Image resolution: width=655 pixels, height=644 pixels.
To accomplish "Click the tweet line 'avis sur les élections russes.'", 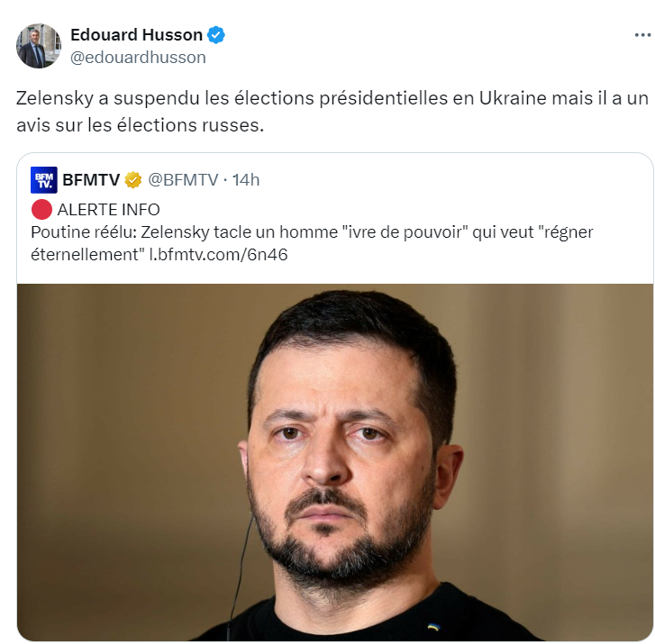I will (140, 125).
